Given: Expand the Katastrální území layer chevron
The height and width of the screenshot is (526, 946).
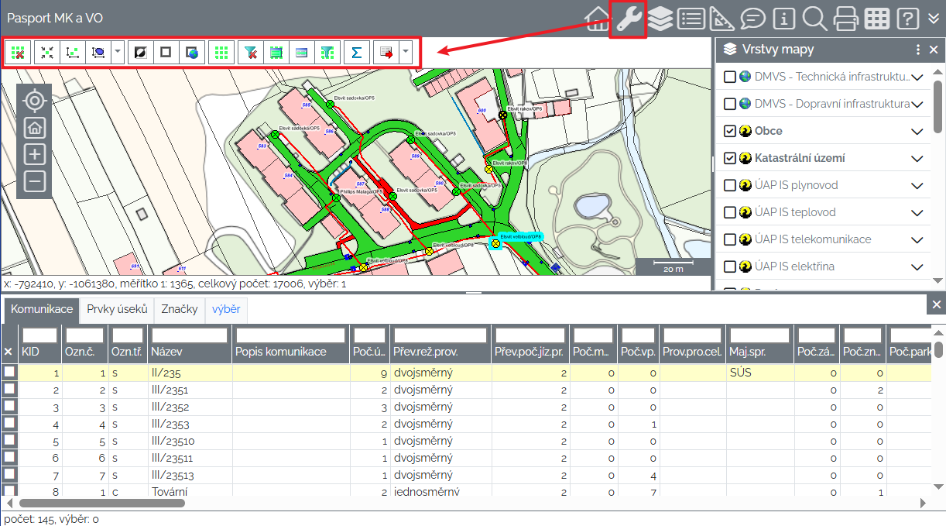Looking at the screenshot, I should 917,159.
